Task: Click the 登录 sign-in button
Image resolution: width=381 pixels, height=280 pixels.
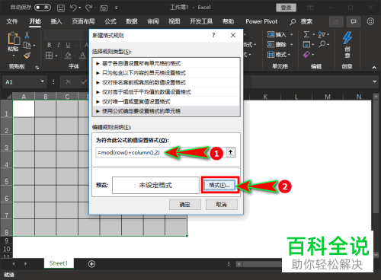Action: coord(286,8)
